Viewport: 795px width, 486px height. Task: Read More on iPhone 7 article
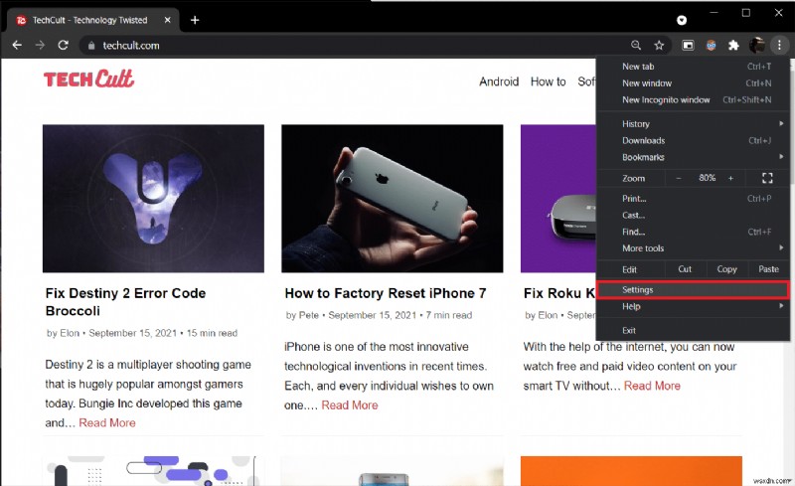350,405
